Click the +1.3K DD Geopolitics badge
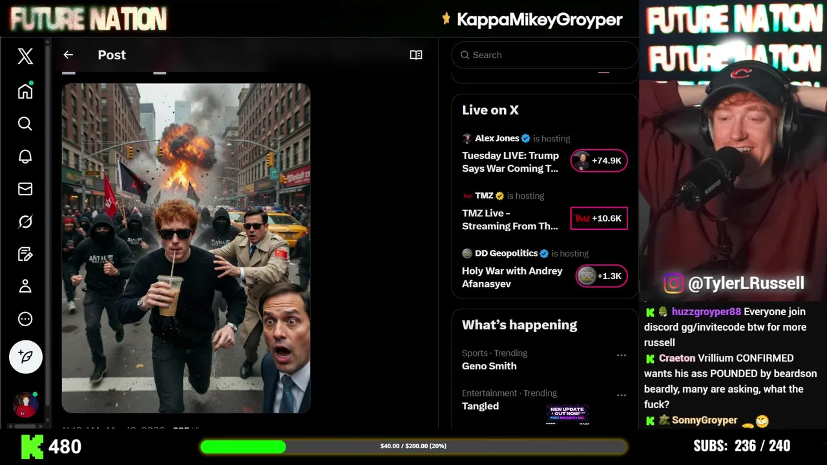Screen dimensions: 827x465 [602, 276]
